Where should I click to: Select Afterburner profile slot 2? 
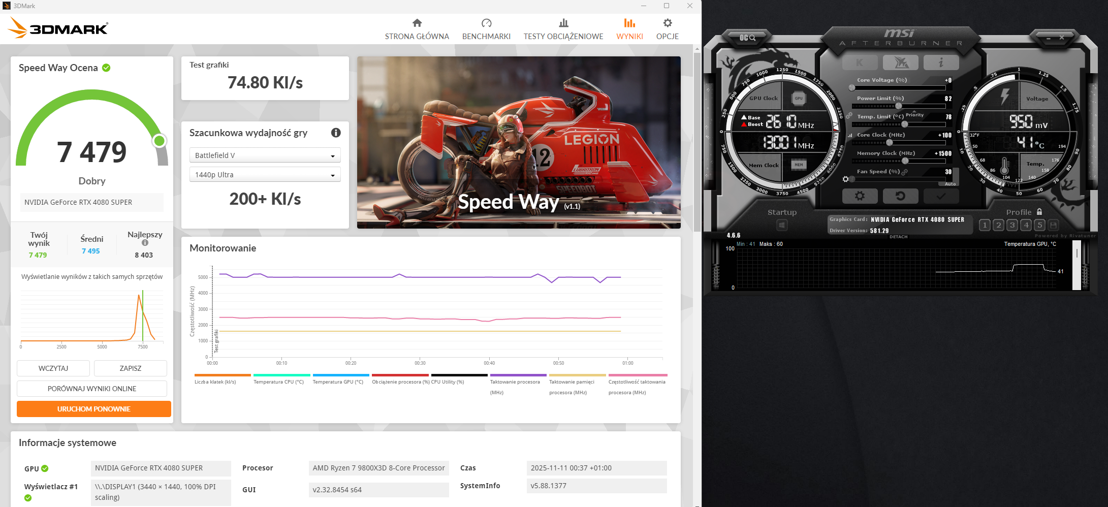998,225
